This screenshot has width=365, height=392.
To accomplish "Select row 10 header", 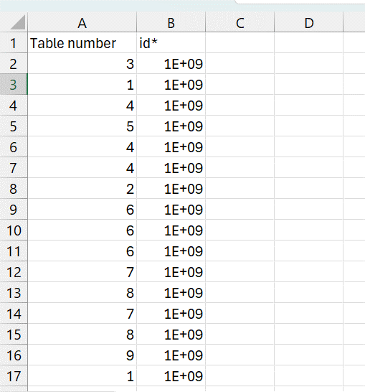I will [x=14, y=230].
